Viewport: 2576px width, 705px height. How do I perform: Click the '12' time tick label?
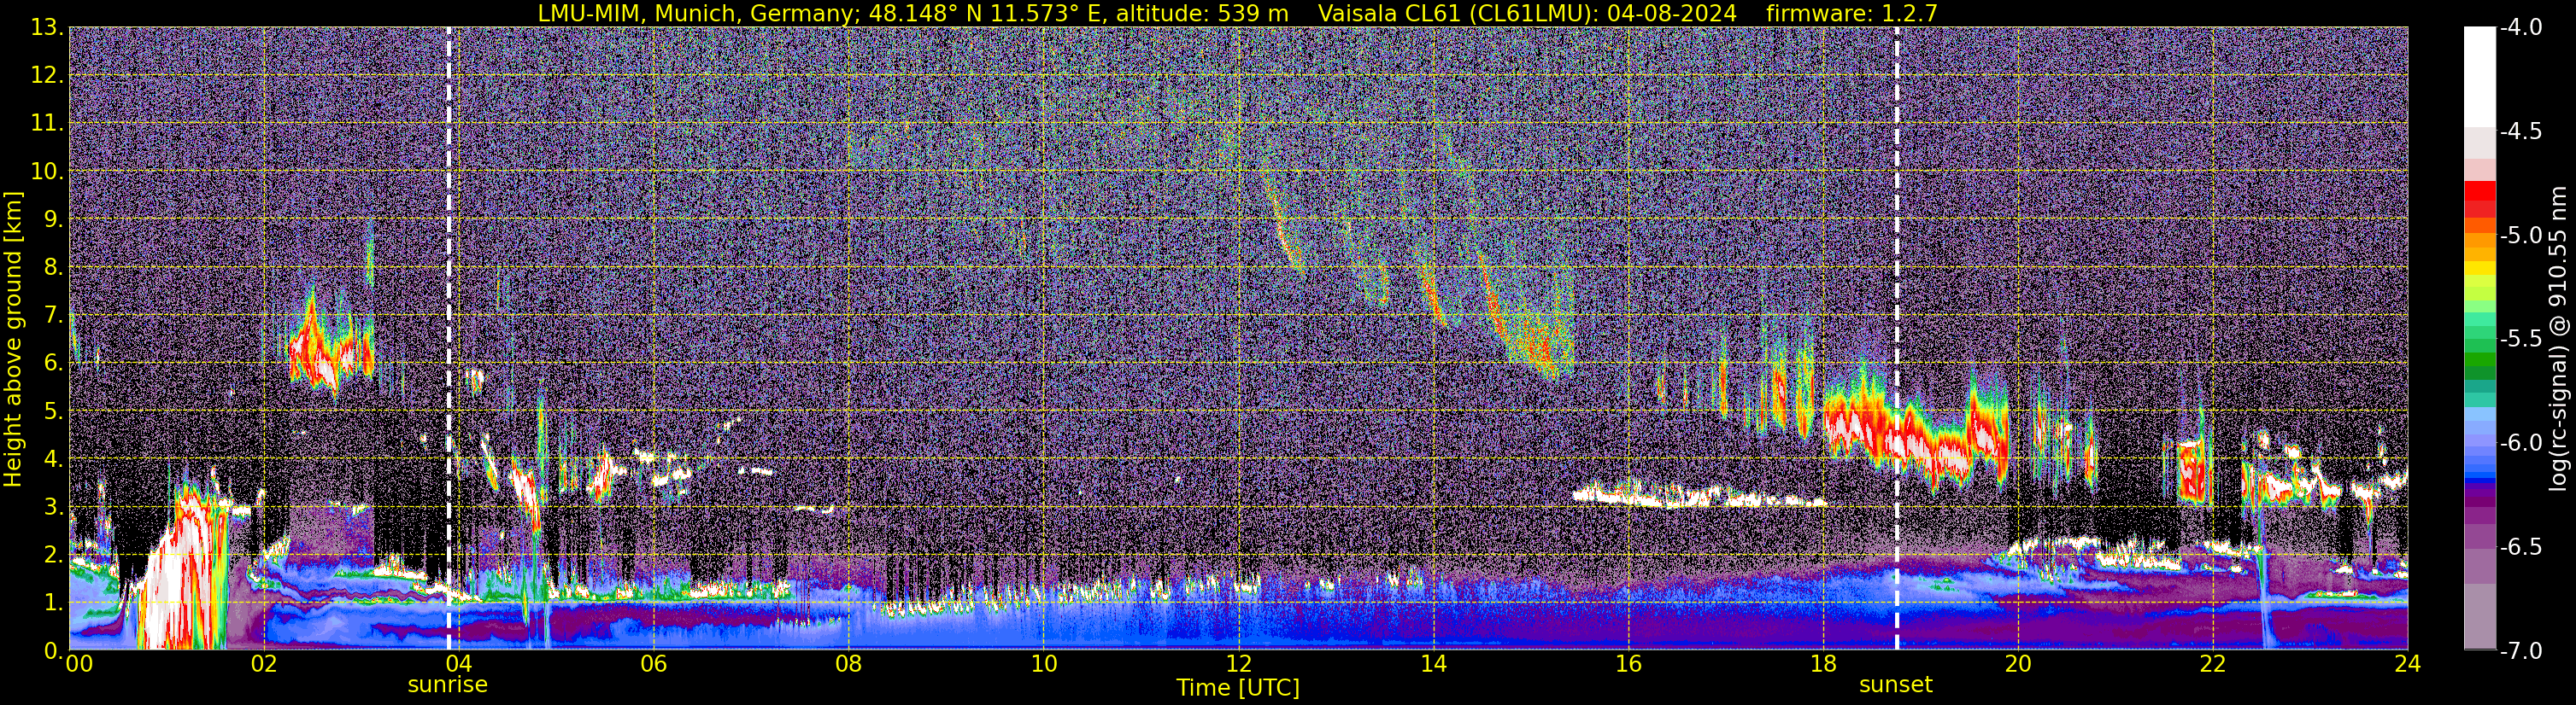point(1238,664)
